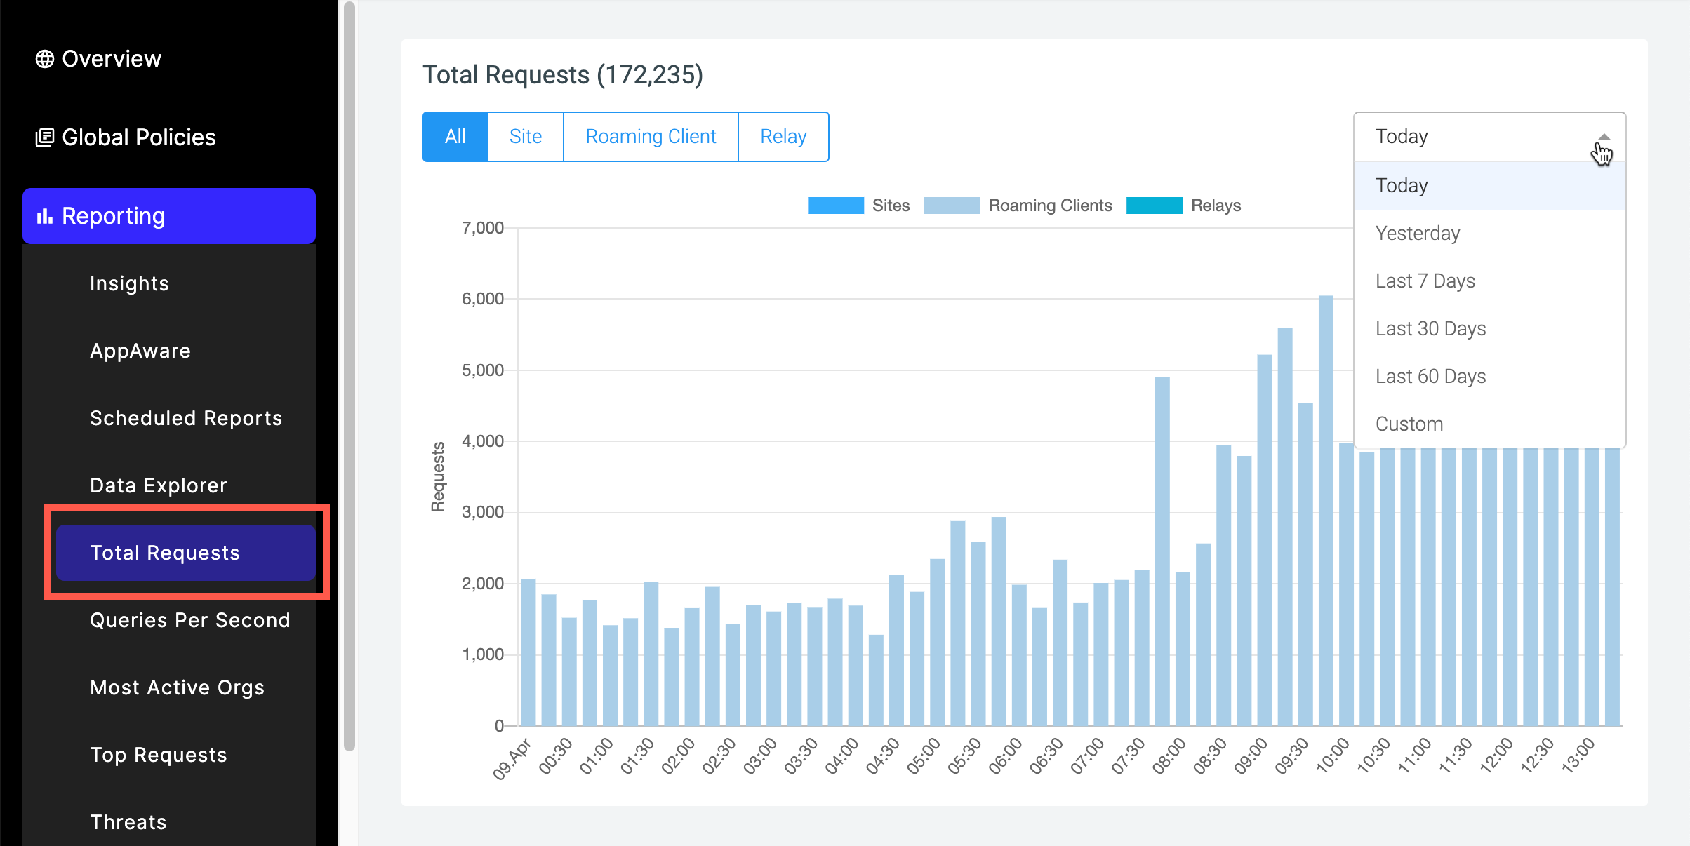Select the Relay filter tab
Image resolution: width=1690 pixels, height=846 pixels.
click(783, 136)
